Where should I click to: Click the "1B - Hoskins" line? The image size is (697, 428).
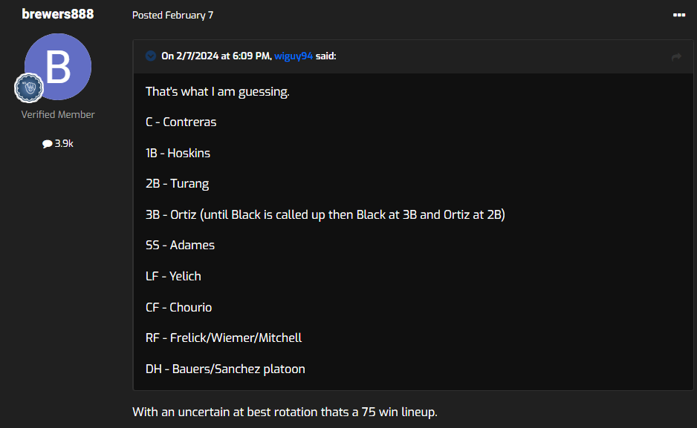pos(178,153)
